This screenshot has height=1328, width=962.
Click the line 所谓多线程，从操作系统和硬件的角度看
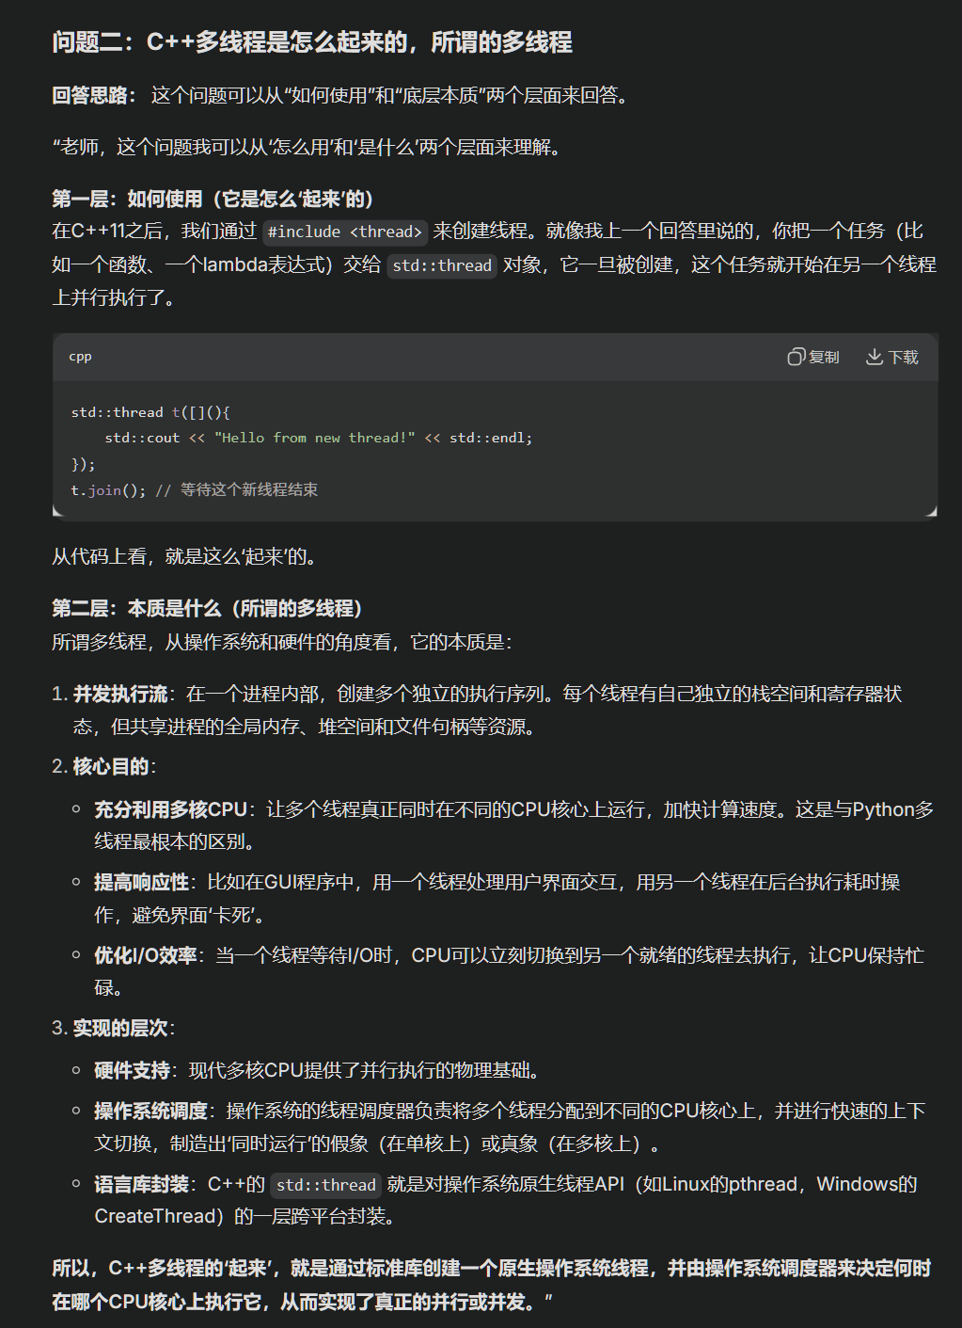(x=282, y=642)
